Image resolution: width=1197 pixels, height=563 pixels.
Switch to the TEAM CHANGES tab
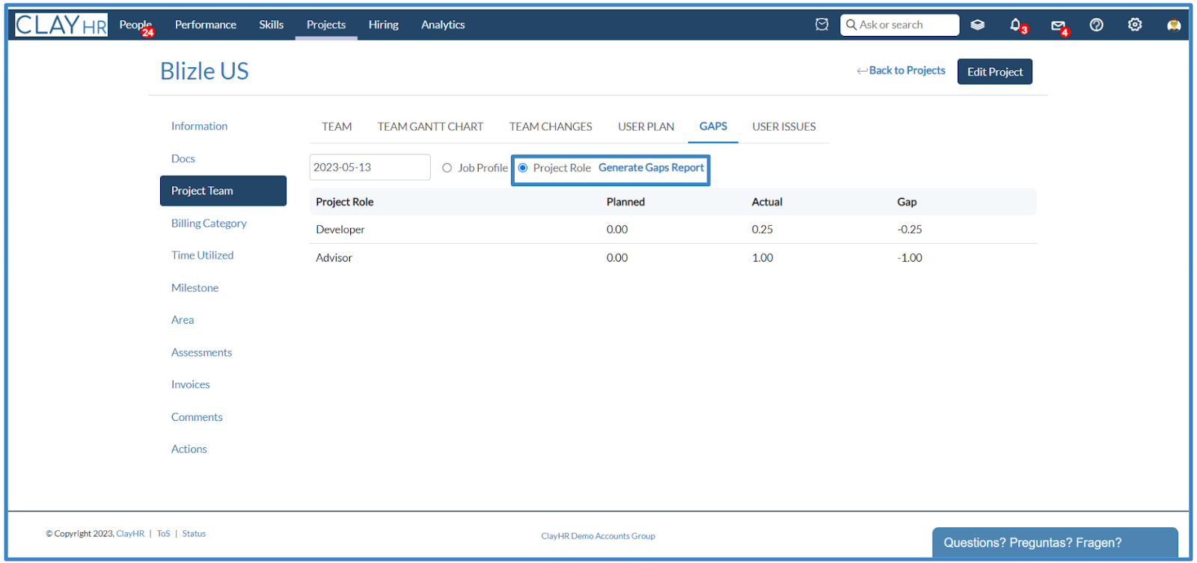(x=551, y=126)
